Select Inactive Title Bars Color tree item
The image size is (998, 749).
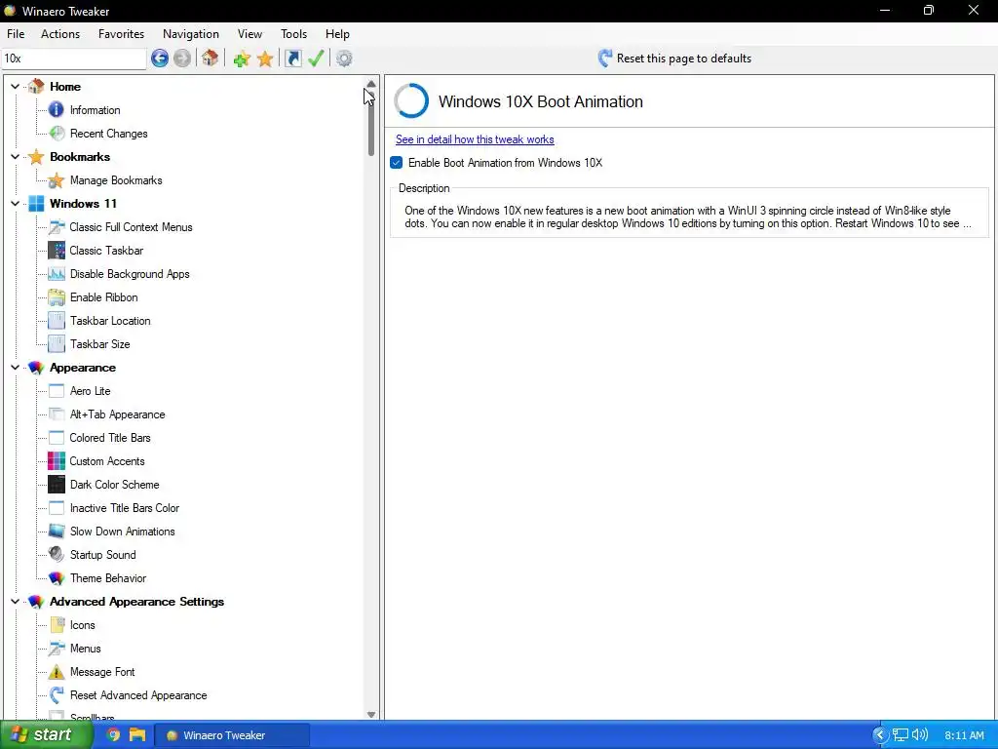click(125, 508)
